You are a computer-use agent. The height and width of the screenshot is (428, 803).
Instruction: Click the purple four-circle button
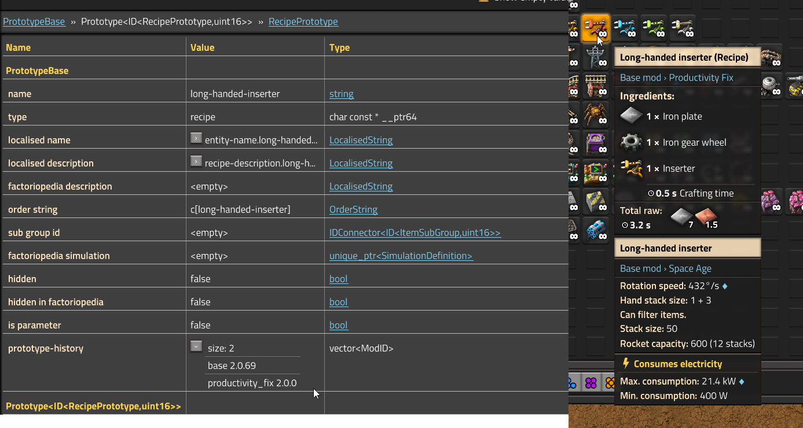tap(591, 382)
